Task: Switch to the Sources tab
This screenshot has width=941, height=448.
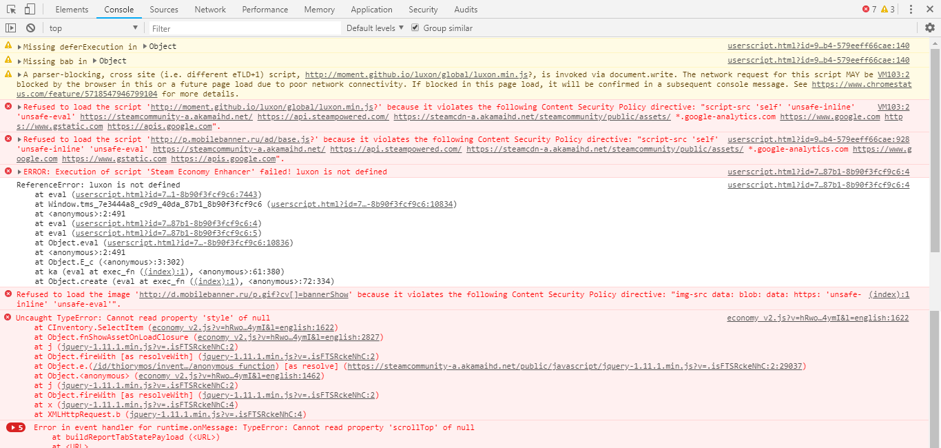Action: click(164, 10)
